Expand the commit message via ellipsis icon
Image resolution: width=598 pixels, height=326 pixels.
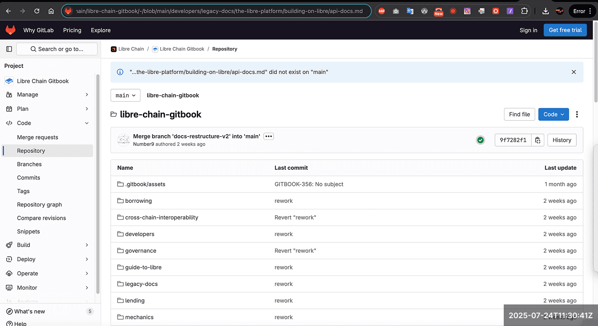click(x=268, y=136)
